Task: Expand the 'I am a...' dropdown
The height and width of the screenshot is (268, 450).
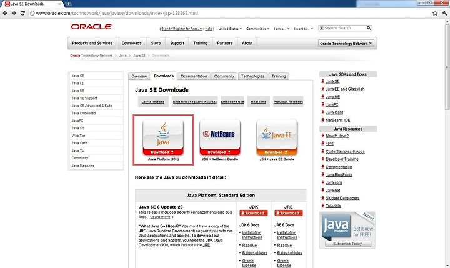Action: (x=281, y=29)
